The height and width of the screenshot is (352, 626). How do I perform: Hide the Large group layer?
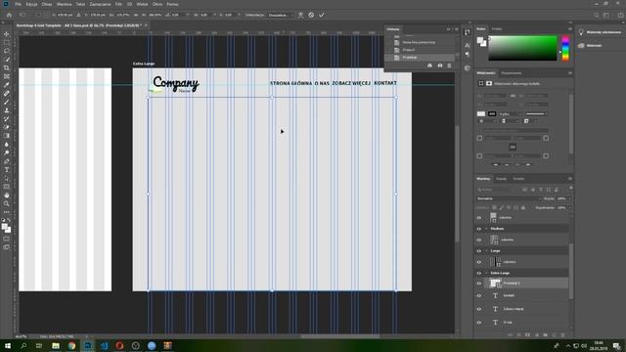tap(479, 251)
